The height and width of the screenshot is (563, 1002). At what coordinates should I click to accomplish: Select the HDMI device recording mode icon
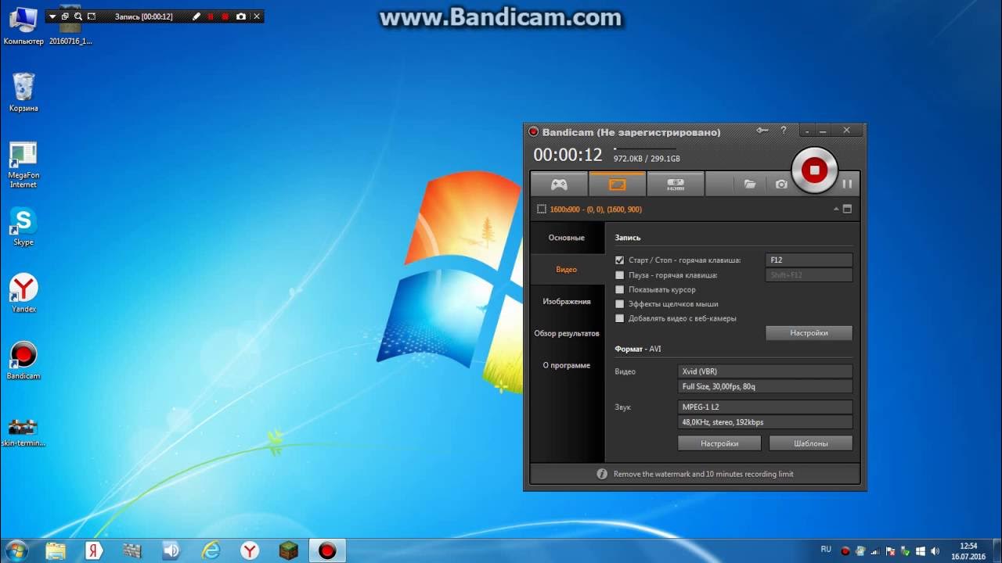pos(676,185)
